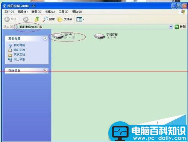Screen dimensions: 188x142
Task: Minimize the explorer window
Action: [174, 6]
